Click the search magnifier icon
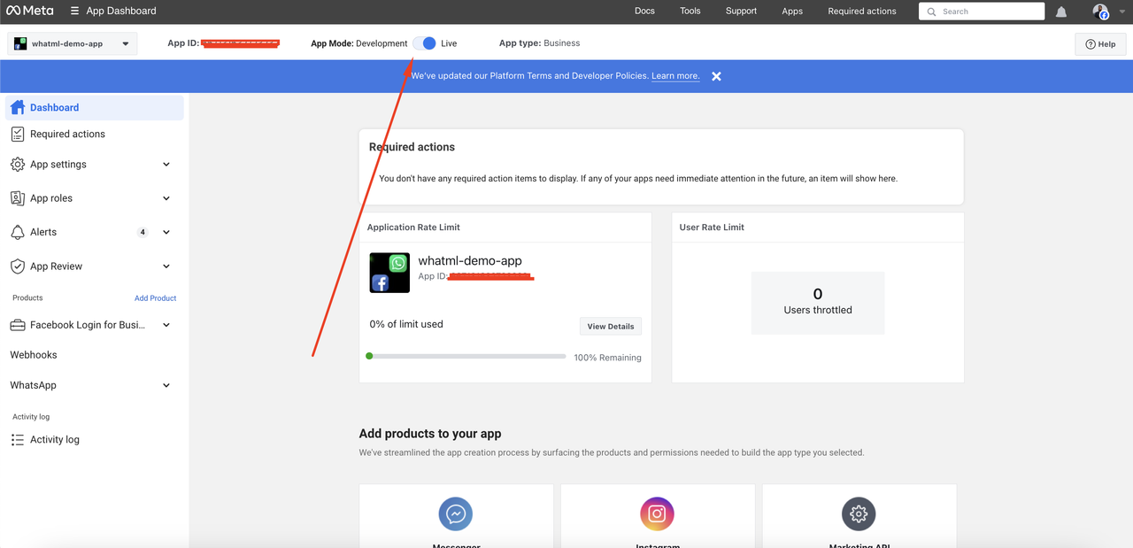The image size is (1133, 548). [x=931, y=12]
